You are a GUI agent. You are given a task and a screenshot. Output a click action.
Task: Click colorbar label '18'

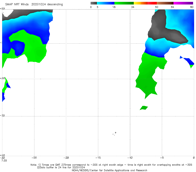pos(114,7)
